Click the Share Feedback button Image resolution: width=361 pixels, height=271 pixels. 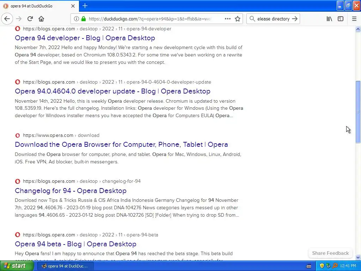tap(330, 253)
